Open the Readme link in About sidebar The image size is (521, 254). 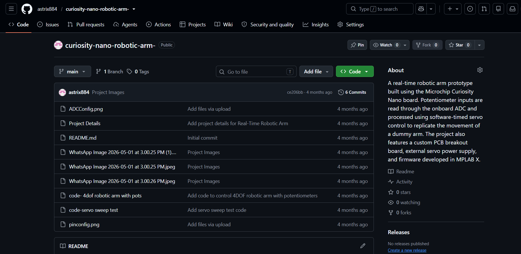[401, 172]
